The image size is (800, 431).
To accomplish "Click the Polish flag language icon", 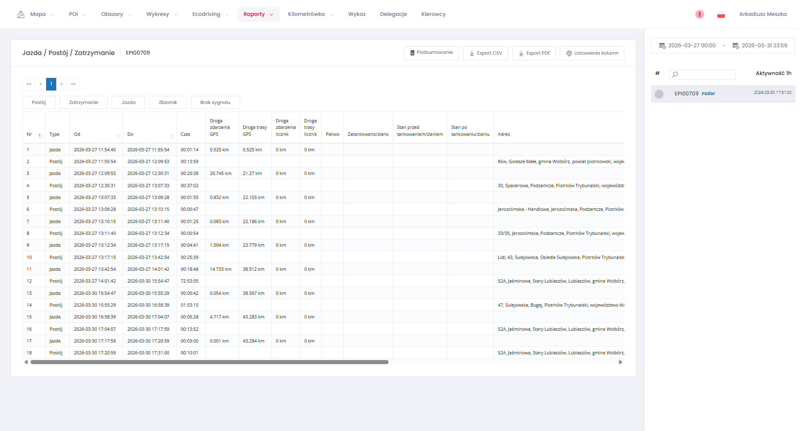I will [x=721, y=15].
